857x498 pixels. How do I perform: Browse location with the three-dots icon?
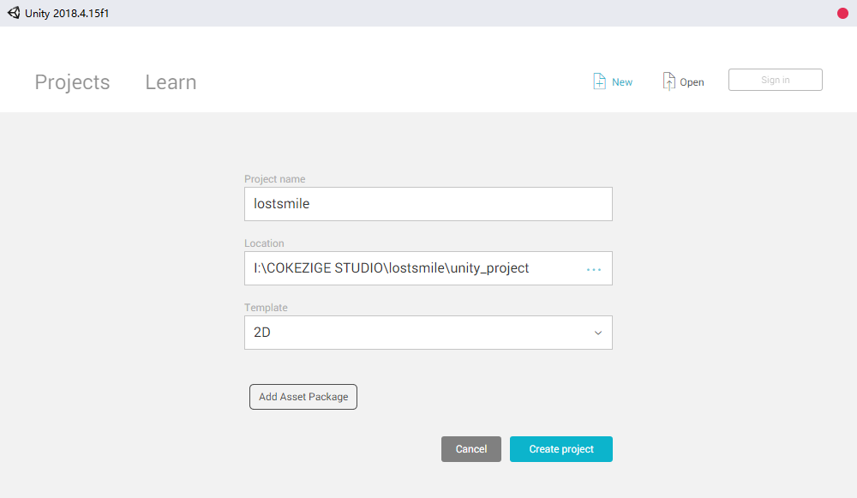[x=594, y=269]
